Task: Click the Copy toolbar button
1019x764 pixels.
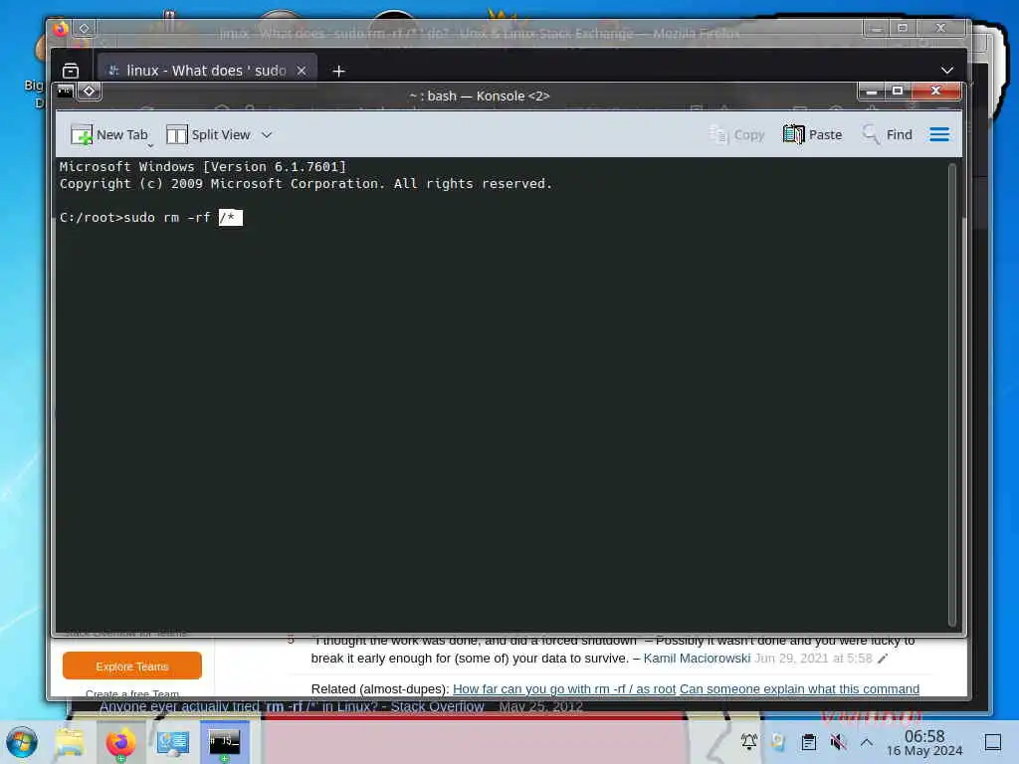Action: pos(736,134)
